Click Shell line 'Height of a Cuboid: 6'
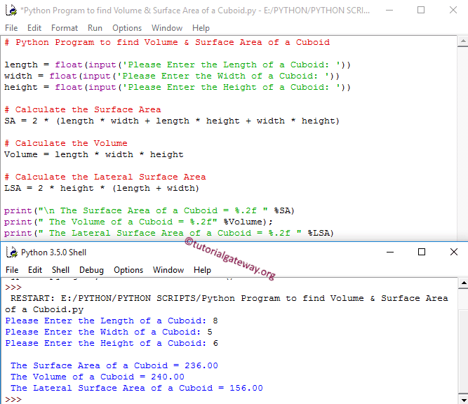The width and height of the screenshot is (468, 404). click(x=112, y=343)
